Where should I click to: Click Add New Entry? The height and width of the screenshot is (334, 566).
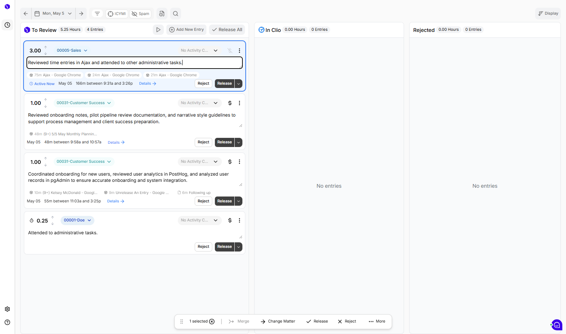pos(187,30)
